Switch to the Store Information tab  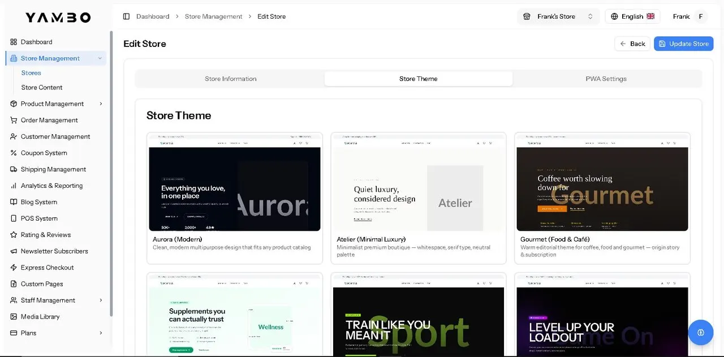[231, 79]
